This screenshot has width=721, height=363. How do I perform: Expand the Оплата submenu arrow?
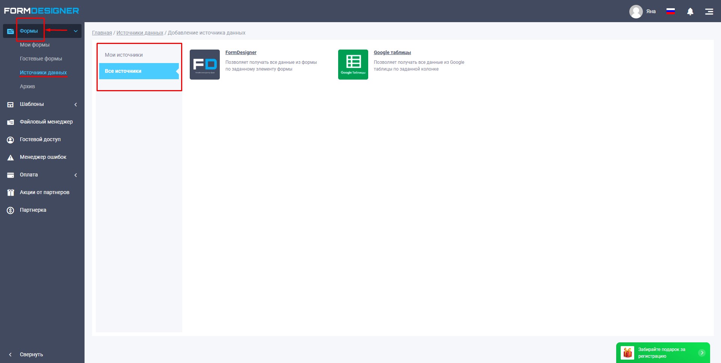76,175
